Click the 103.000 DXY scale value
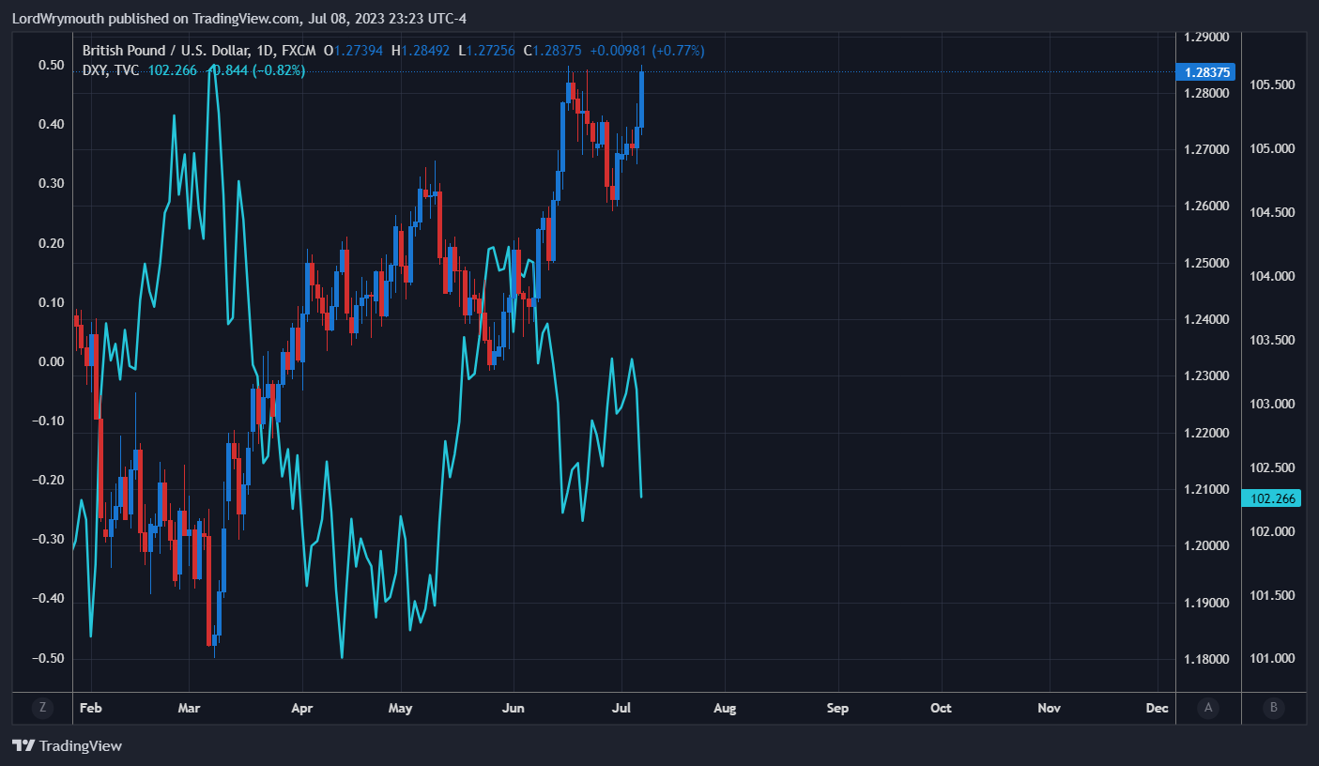Image resolution: width=1319 pixels, height=766 pixels. coord(1271,404)
